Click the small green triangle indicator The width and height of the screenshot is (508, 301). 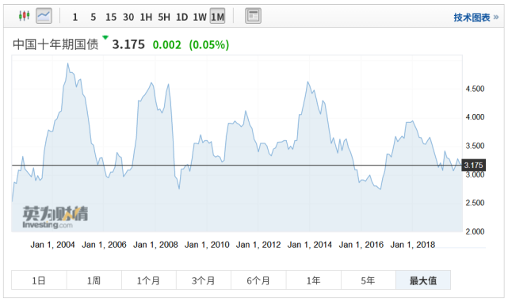(x=105, y=37)
